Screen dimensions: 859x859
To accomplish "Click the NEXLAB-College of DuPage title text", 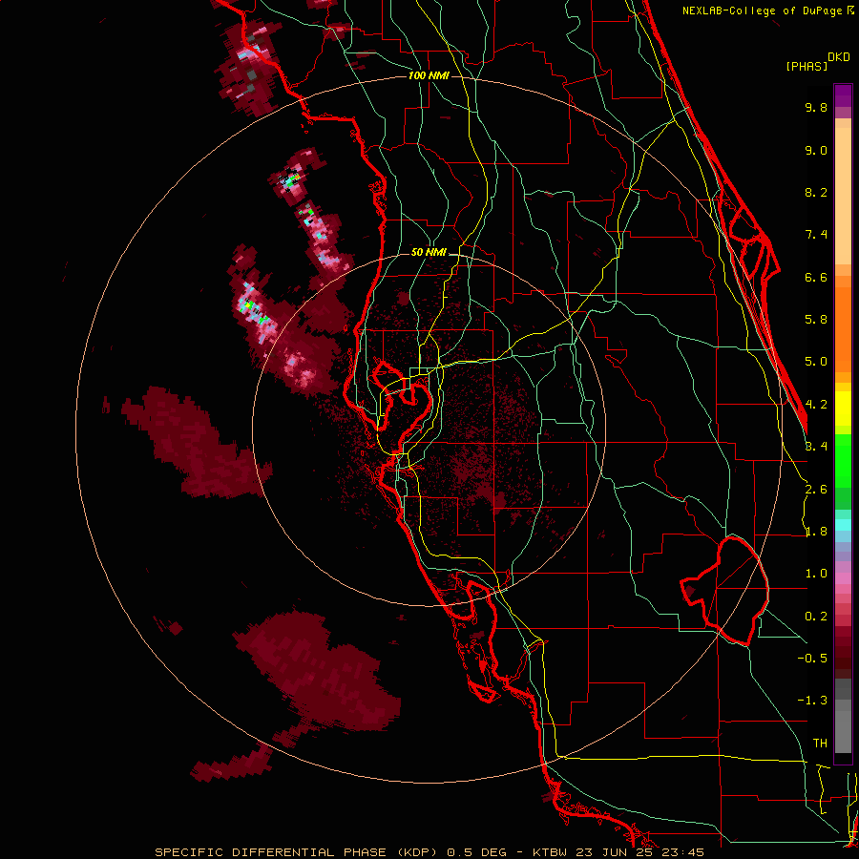I will point(762,10).
